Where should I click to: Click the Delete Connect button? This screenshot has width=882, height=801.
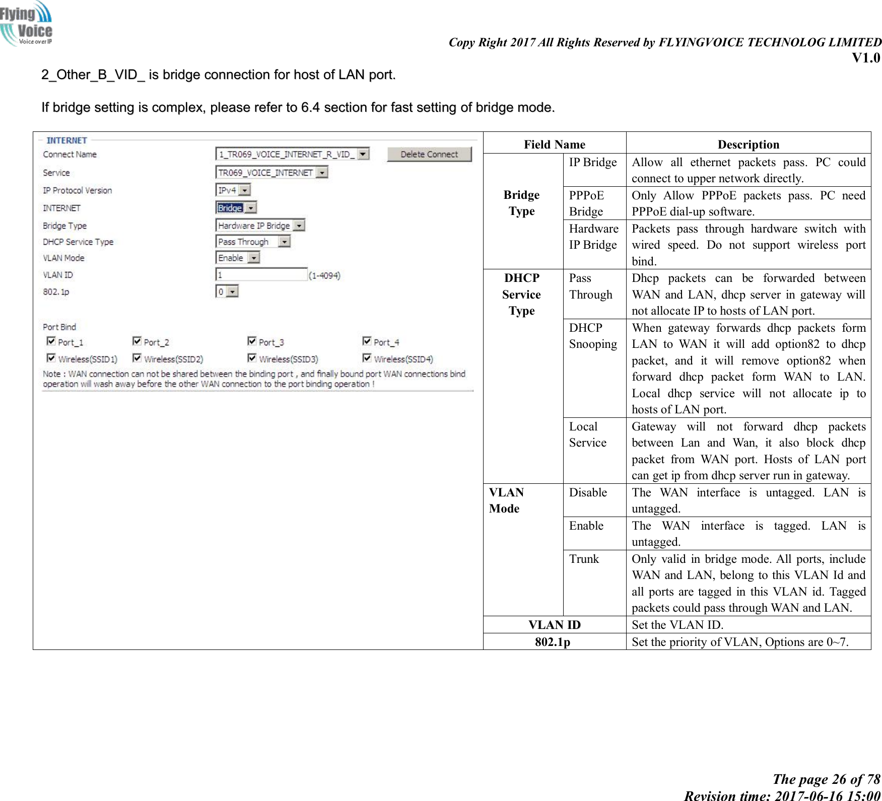tap(430, 155)
